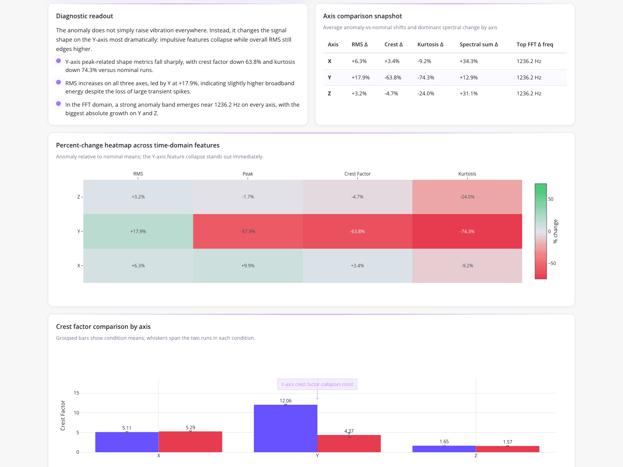This screenshot has width=623, height=467.
Task: Click the Y / RMS heatmap cell +17.9%
Action: tap(138, 231)
